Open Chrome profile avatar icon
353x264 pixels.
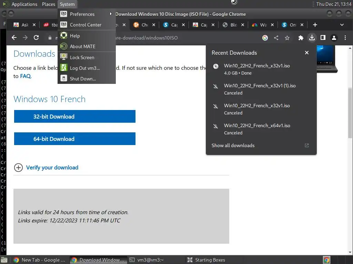334,38
